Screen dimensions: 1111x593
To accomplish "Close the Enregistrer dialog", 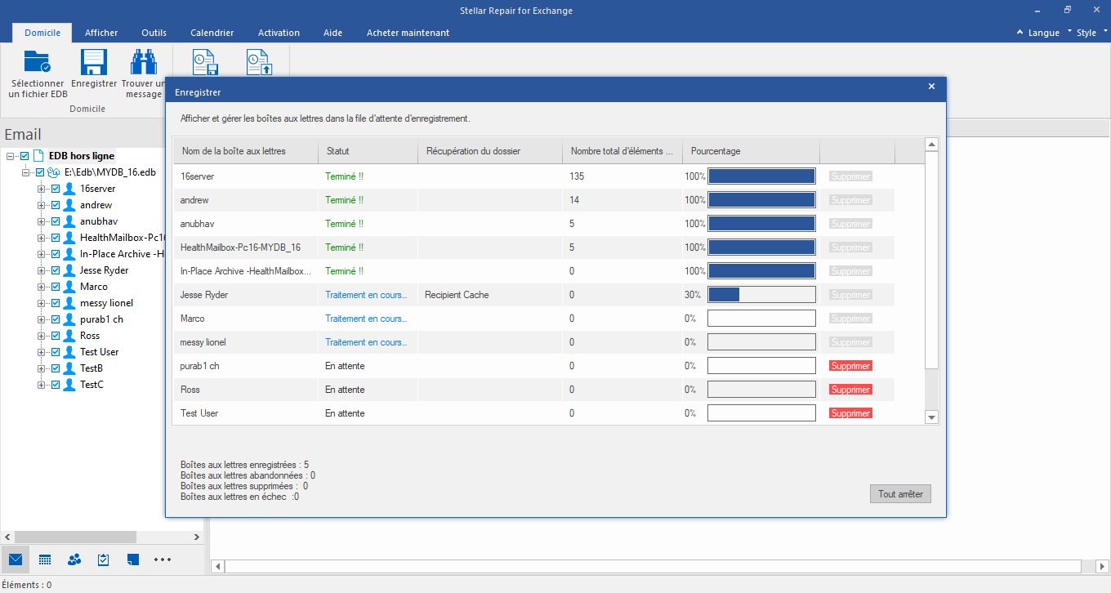I will [x=932, y=87].
